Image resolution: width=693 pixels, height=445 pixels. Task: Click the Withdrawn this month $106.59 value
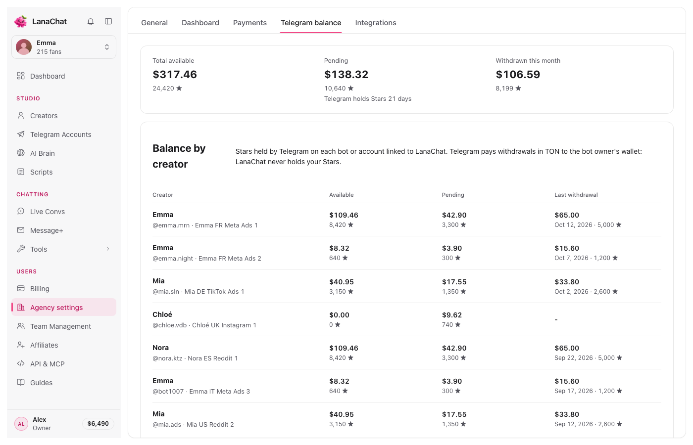[518, 75]
